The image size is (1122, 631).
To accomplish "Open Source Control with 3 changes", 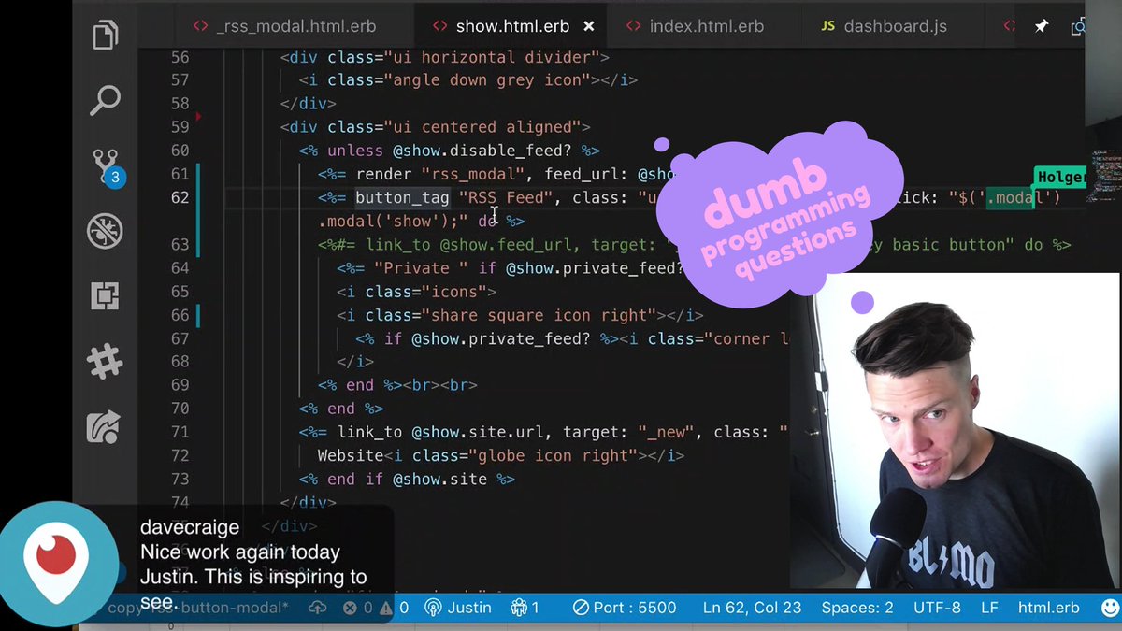I will pyautogui.click(x=105, y=166).
